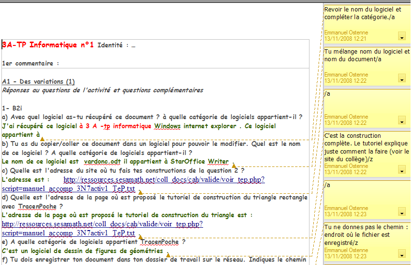This screenshot has width=412, height=265.
Task: Click question 'c) Quelle est l'adresse du site'
Action: pos(123,171)
